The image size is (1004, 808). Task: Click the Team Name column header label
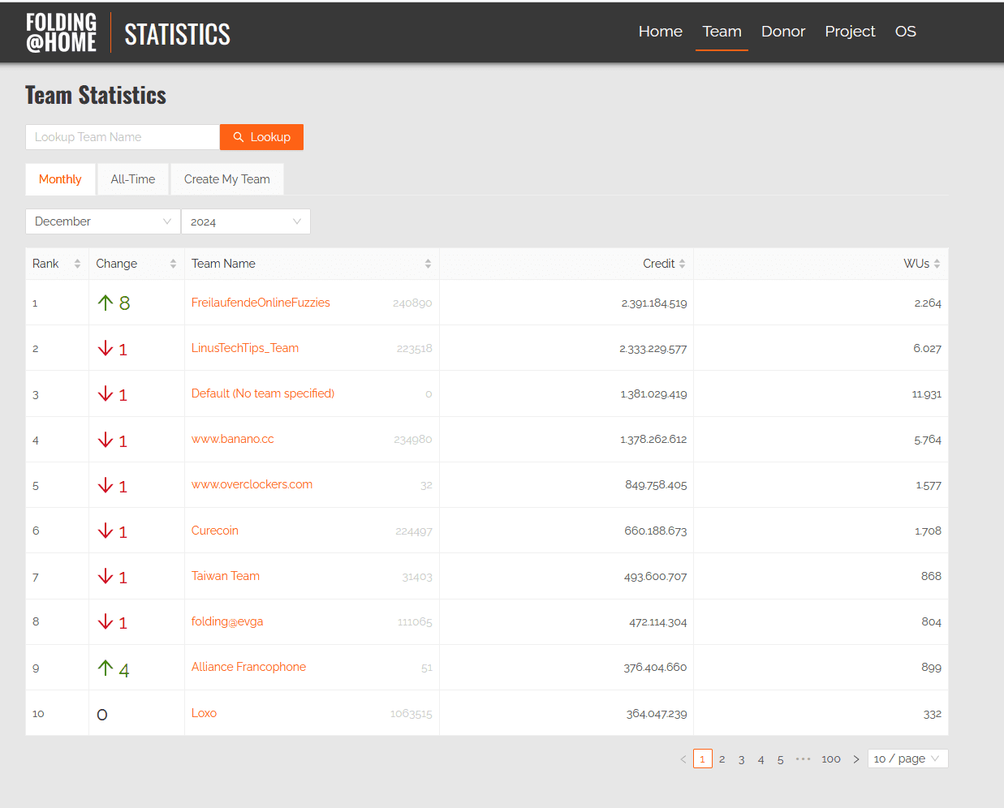point(223,264)
